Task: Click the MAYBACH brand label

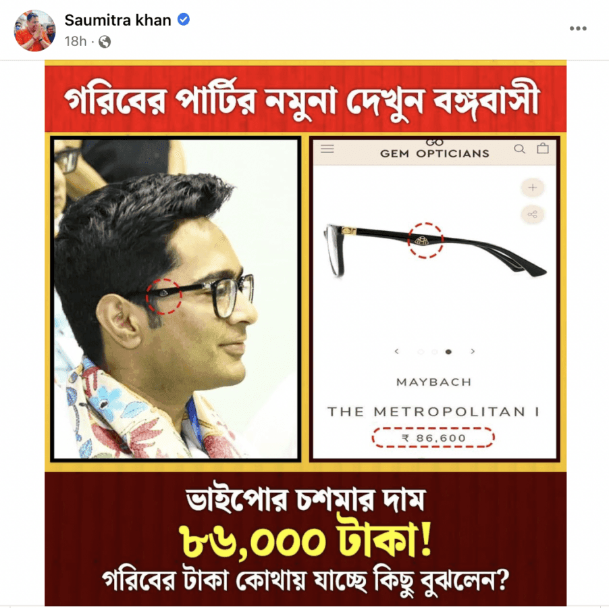Action: [x=434, y=382]
